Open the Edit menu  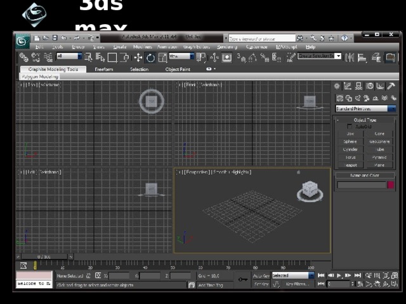coord(39,47)
